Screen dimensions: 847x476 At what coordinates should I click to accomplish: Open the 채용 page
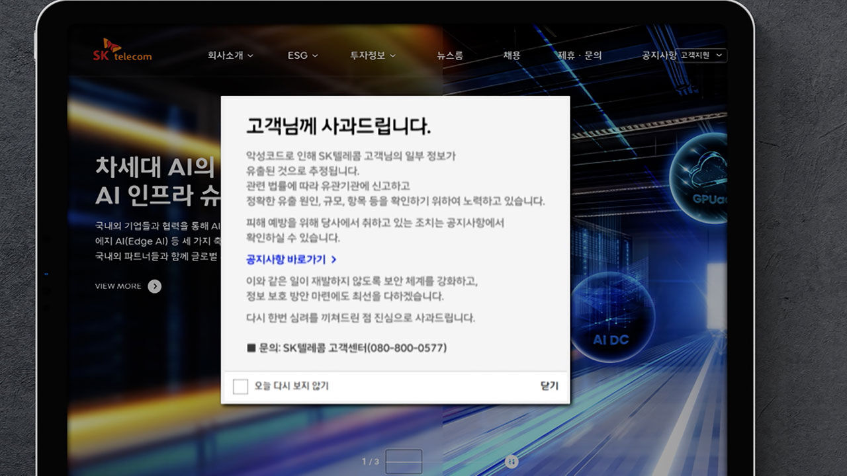(x=512, y=56)
